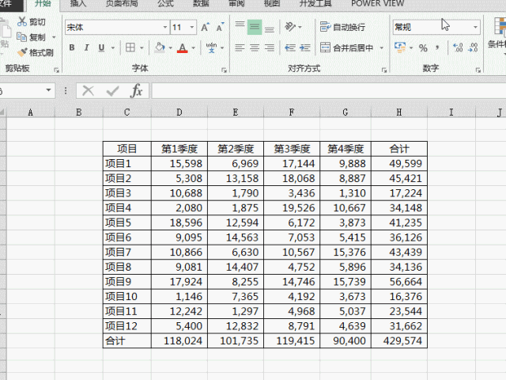Expand font color dropdown arrow
The height and width of the screenshot is (380, 506).
(193, 47)
